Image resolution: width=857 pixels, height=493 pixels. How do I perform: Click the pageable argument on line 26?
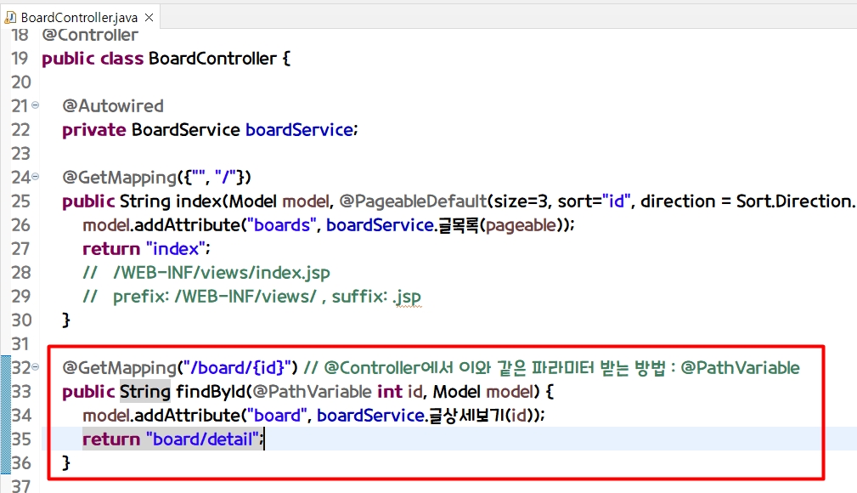[x=521, y=225]
